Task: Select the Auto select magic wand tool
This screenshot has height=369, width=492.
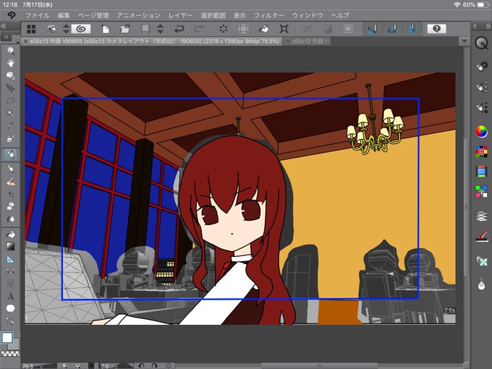Action: coord(11,113)
